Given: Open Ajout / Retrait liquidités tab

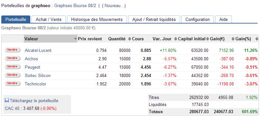Looking at the screenshot, I should (x=154, y=19).
